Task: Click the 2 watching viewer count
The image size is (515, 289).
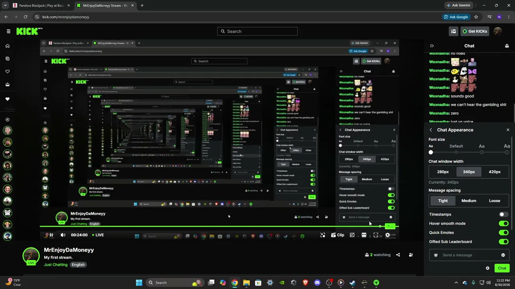Action: (x=378, y=255)
